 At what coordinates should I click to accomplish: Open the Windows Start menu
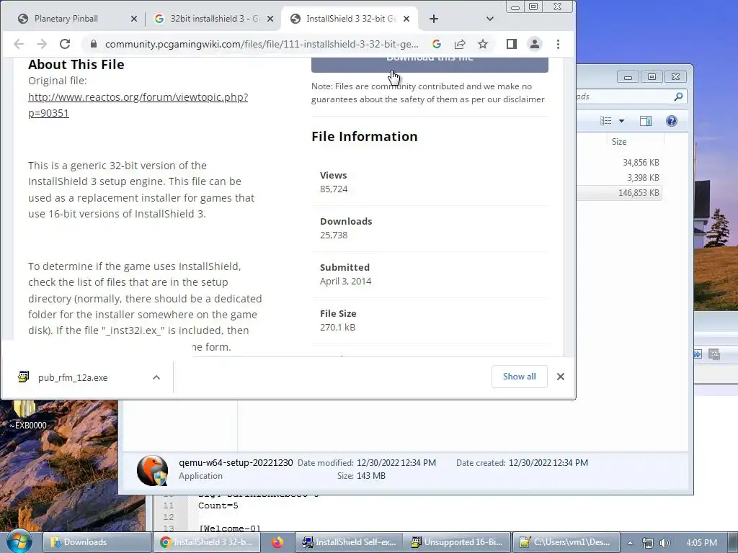tap(19, 541)
